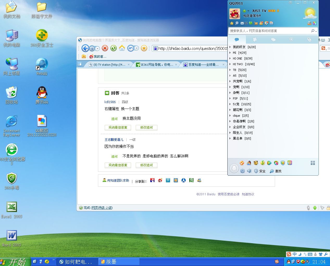Click 修改追问 under kdl1986's answer
The height and width of the screenshot is (266, 330).
point(146,128)
